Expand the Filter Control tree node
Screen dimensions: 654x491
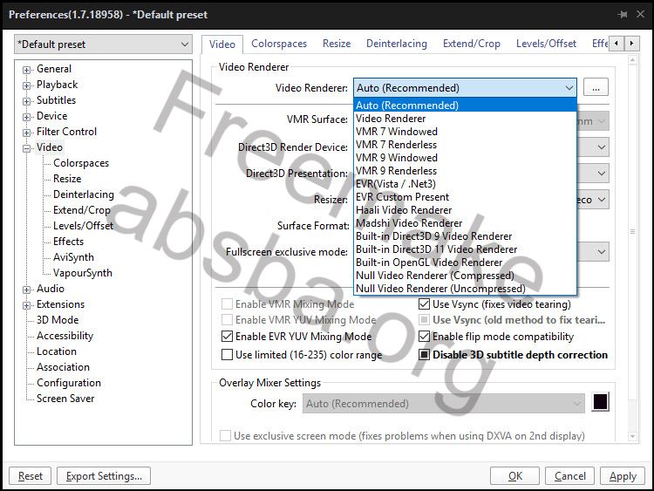[27, 133]
